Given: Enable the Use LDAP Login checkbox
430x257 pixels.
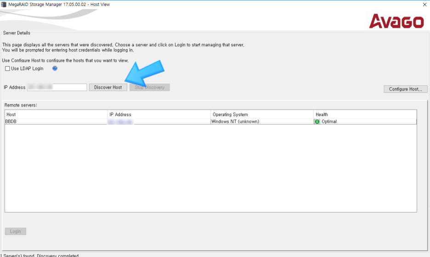Looking at the screenshot, I should pyautogui.click(x=7, y=68).
